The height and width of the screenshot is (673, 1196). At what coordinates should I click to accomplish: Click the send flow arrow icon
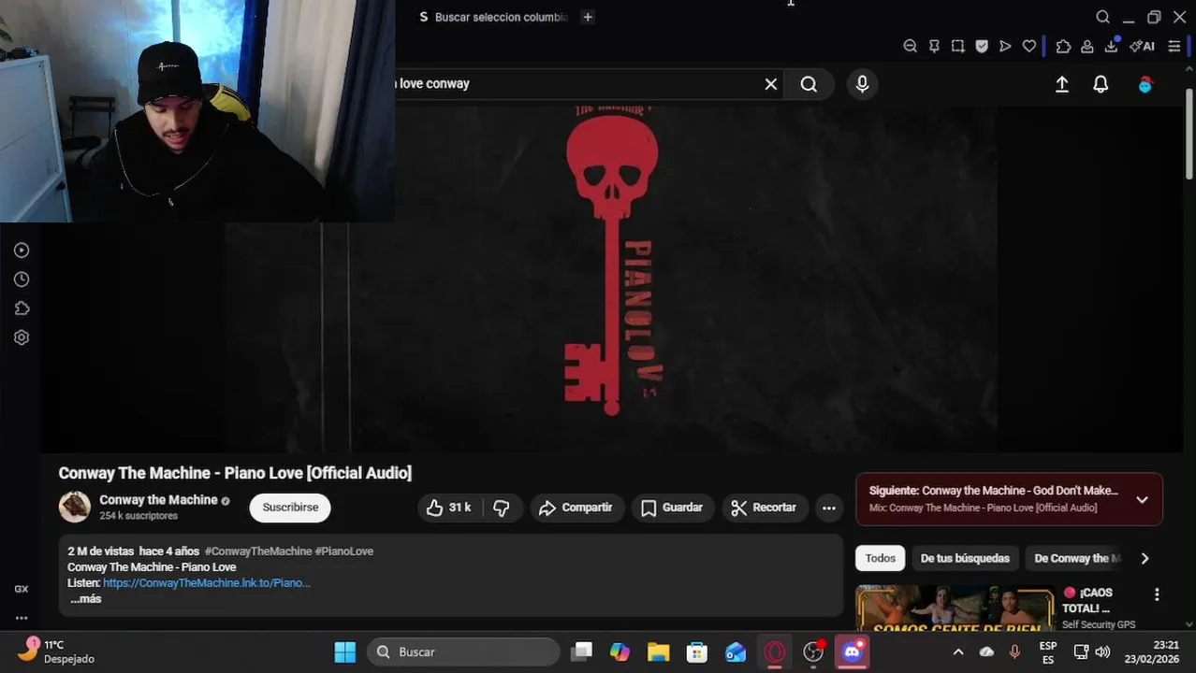tap(1005, 46)
